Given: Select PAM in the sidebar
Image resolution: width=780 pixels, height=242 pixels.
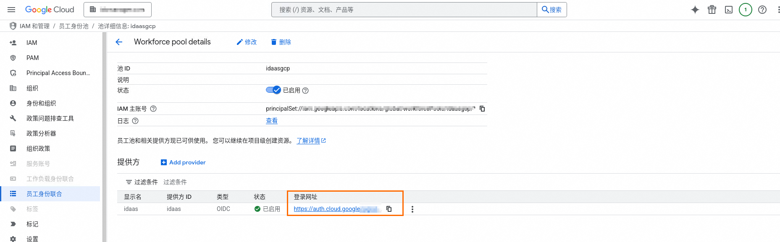Looking at the screenshot, I should tap(50, 58).
